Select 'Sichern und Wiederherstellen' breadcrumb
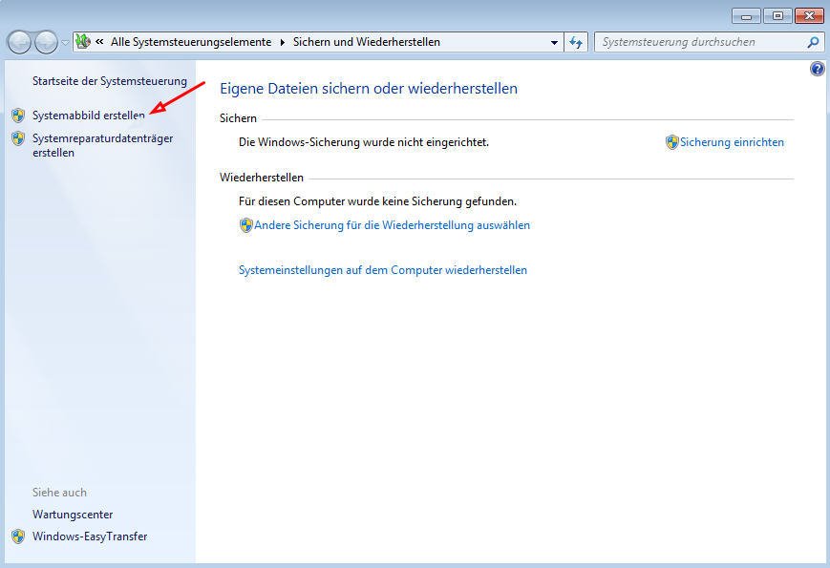 367,42
